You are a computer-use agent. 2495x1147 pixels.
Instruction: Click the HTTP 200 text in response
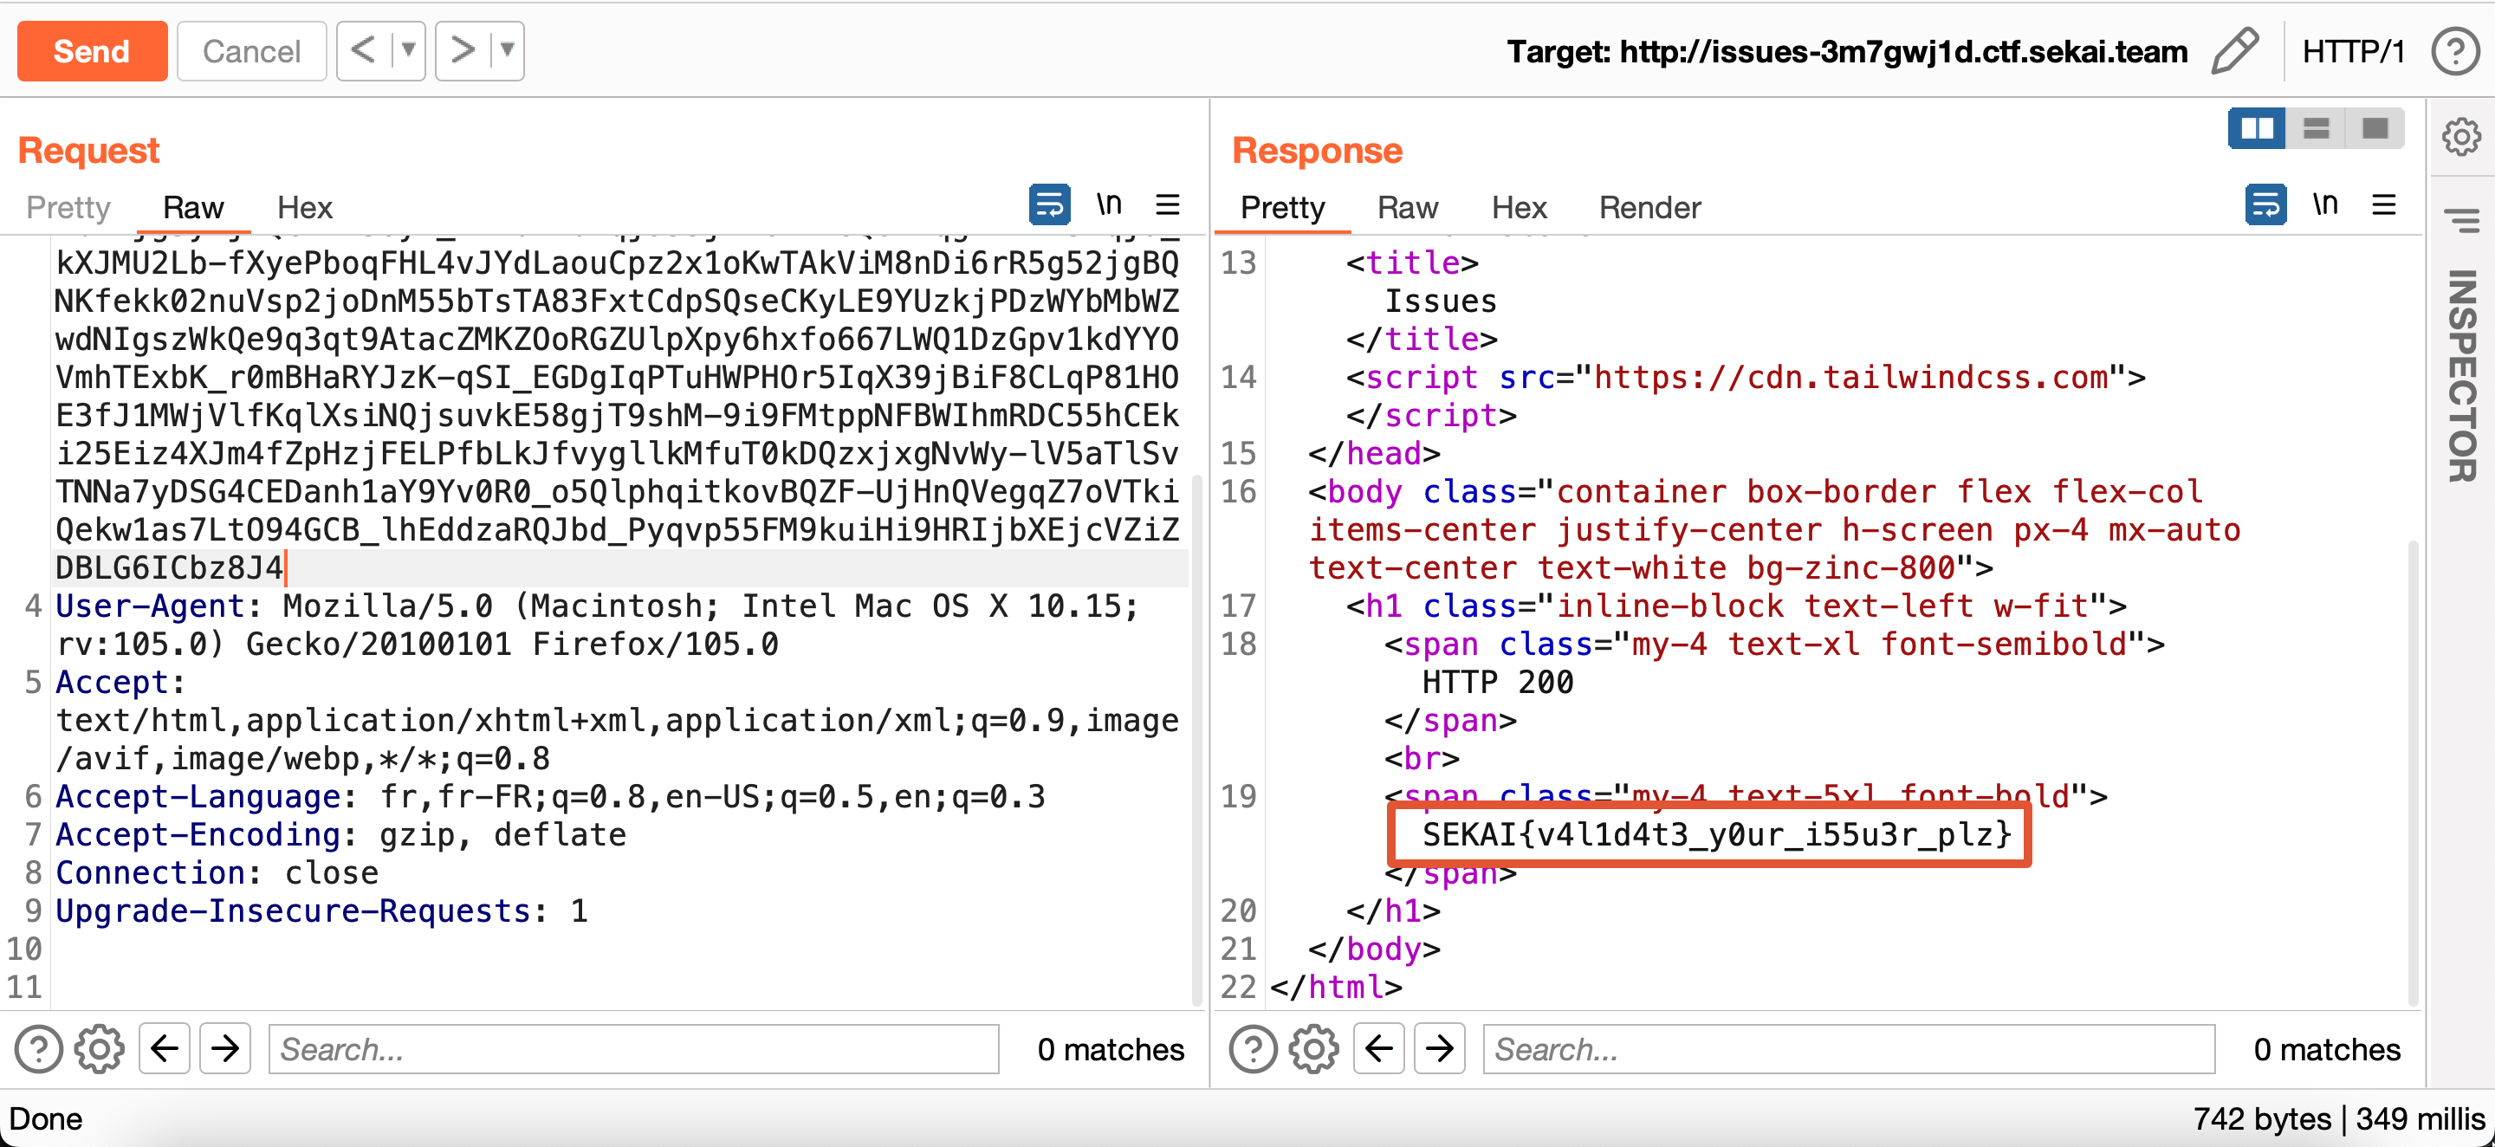(x=1497, y=682)
